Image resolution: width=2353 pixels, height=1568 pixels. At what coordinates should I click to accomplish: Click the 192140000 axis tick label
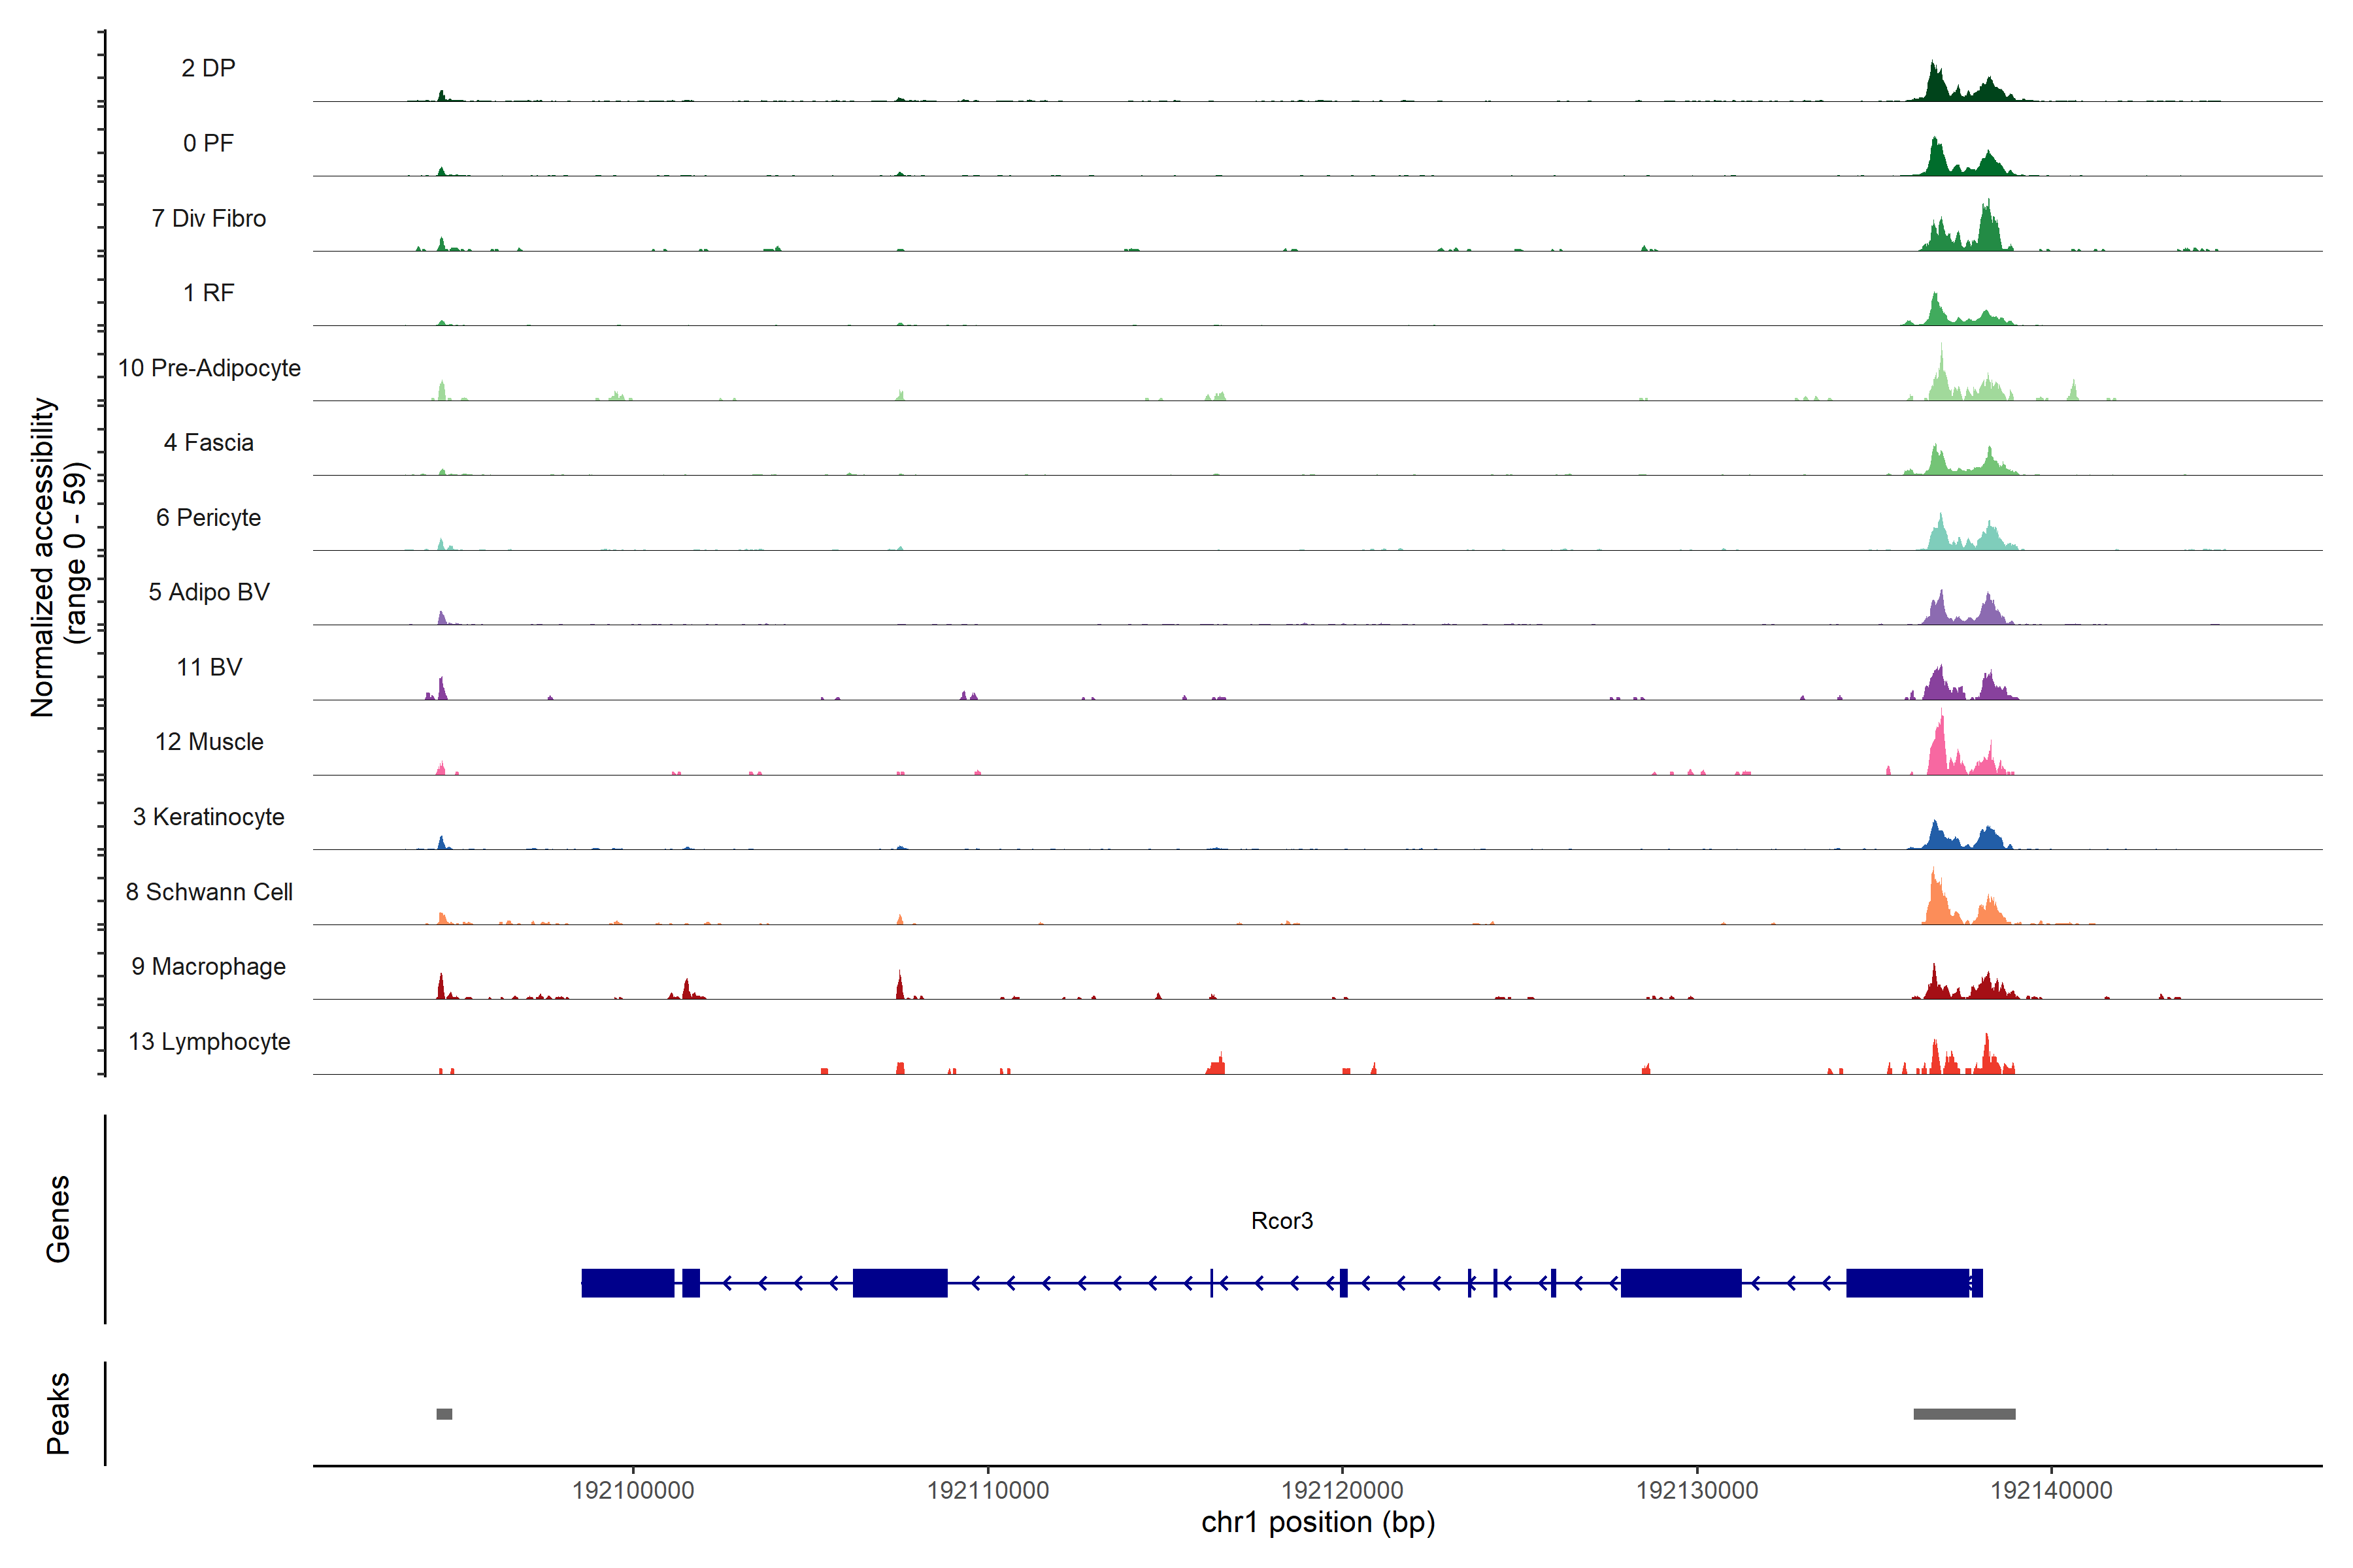[2051, 1490]
